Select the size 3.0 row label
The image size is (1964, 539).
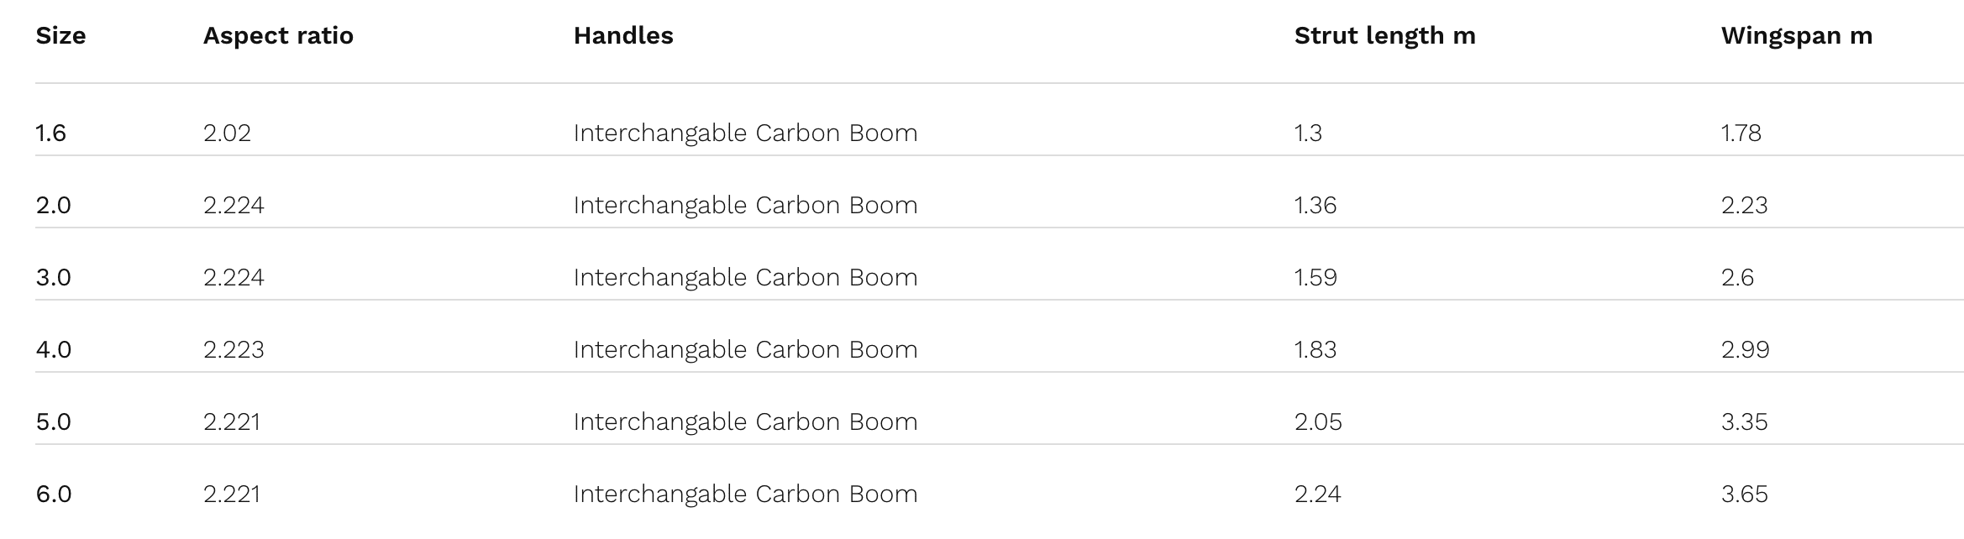click(x=53, y=277)
